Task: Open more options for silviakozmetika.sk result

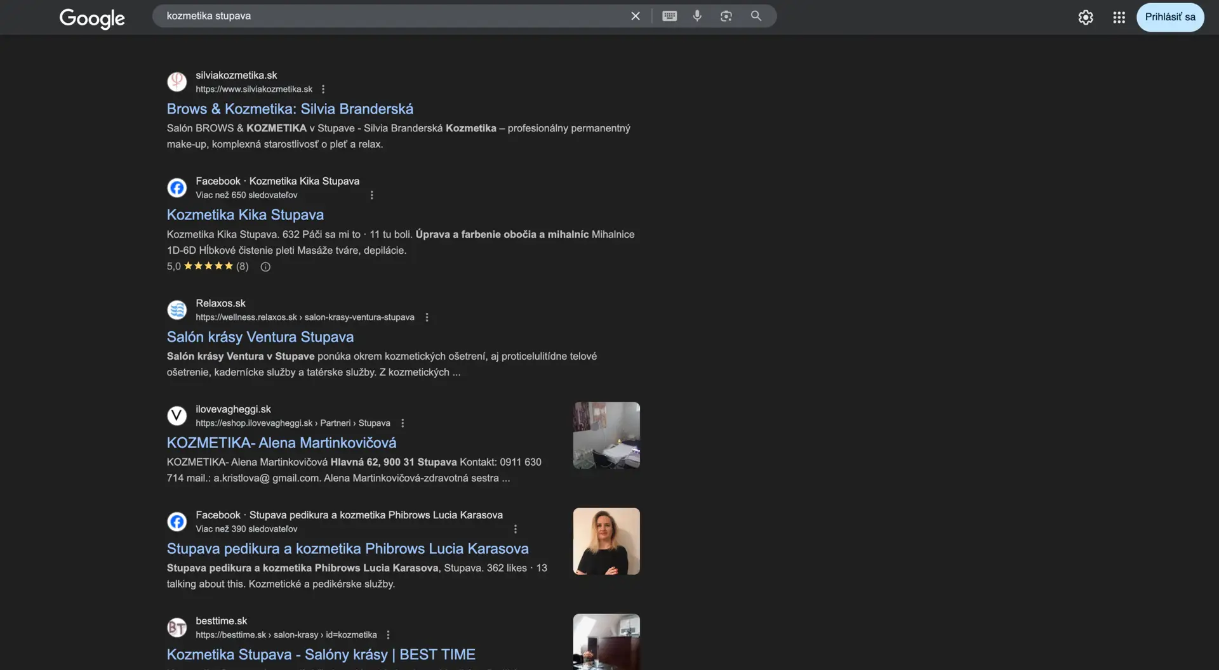Action: [323, 89]
